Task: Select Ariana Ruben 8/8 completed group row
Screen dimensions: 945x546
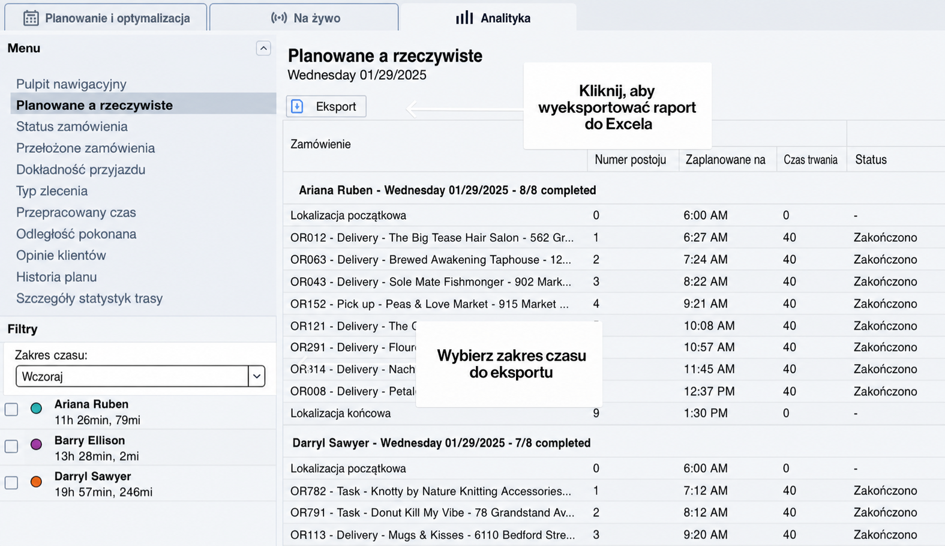Action: click(x=614, y=190)
